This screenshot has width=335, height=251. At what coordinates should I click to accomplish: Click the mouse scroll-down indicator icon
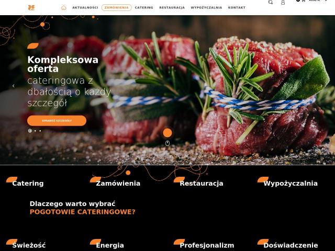[167, 143]
